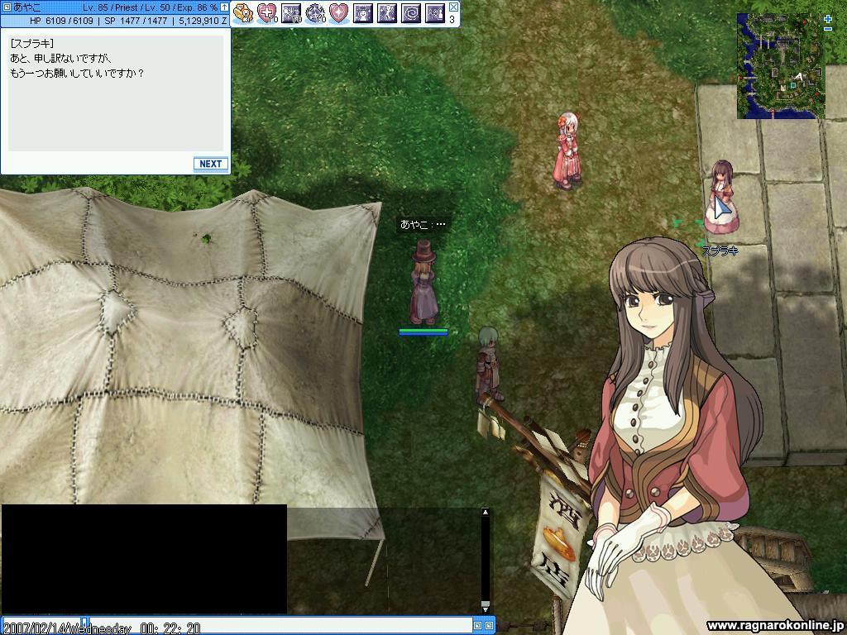Collapse the status window with arrow button
The height and width of the screenshot is (635, 847).
coord(224,7)
